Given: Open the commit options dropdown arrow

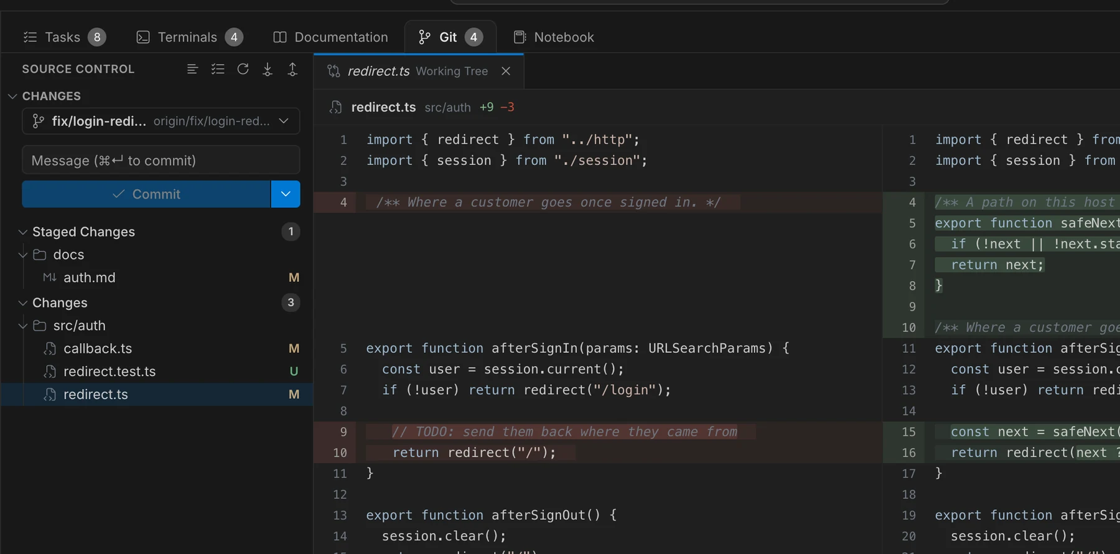Looking at the screenshot, I should click(x=286, y=194).
